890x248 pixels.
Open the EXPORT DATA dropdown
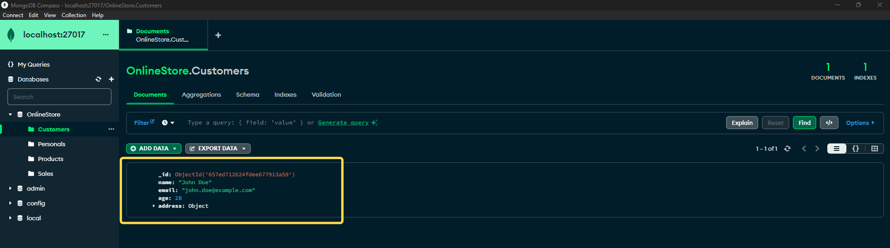(x=218, y=149)
